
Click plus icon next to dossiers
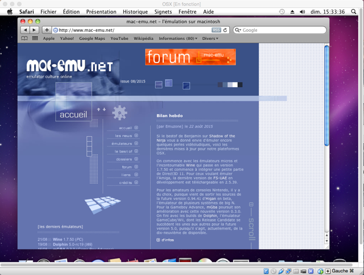click(x=136, y=159)
